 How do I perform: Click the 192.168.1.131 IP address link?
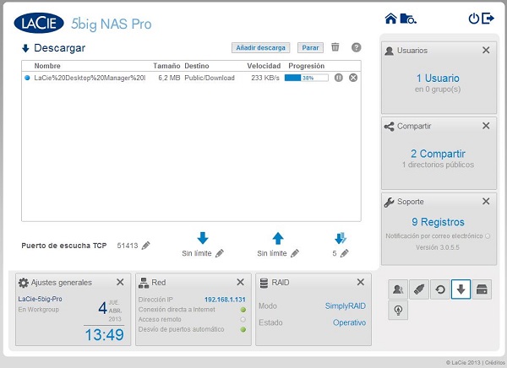pyautogui.click(x=225, y=300)
